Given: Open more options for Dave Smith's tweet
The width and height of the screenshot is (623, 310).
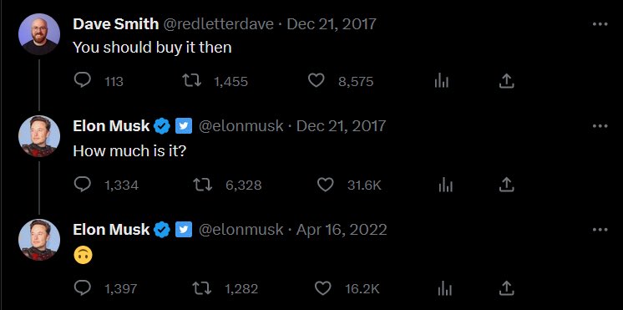Looking at the screenshot, I should pos(600,24).
